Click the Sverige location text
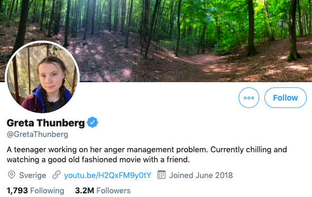 [x=33, y=175]
